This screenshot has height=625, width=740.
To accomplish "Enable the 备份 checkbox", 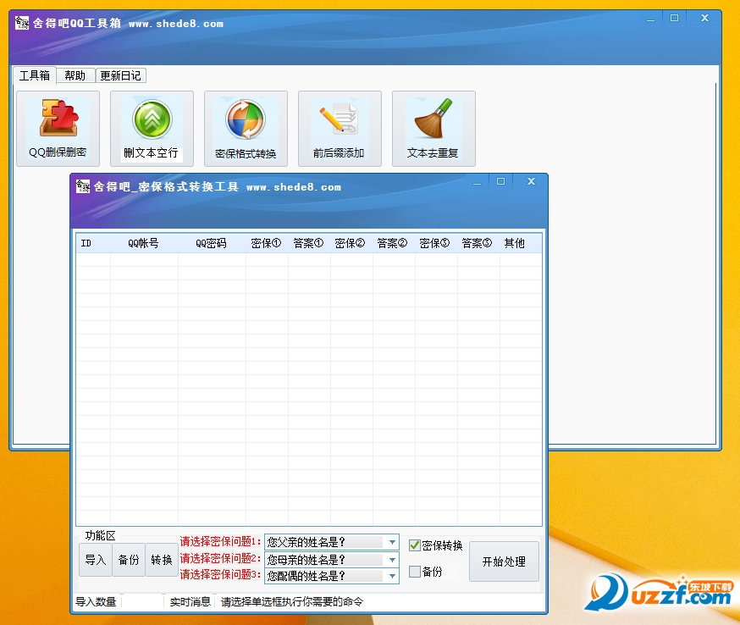I will [414, 572].
